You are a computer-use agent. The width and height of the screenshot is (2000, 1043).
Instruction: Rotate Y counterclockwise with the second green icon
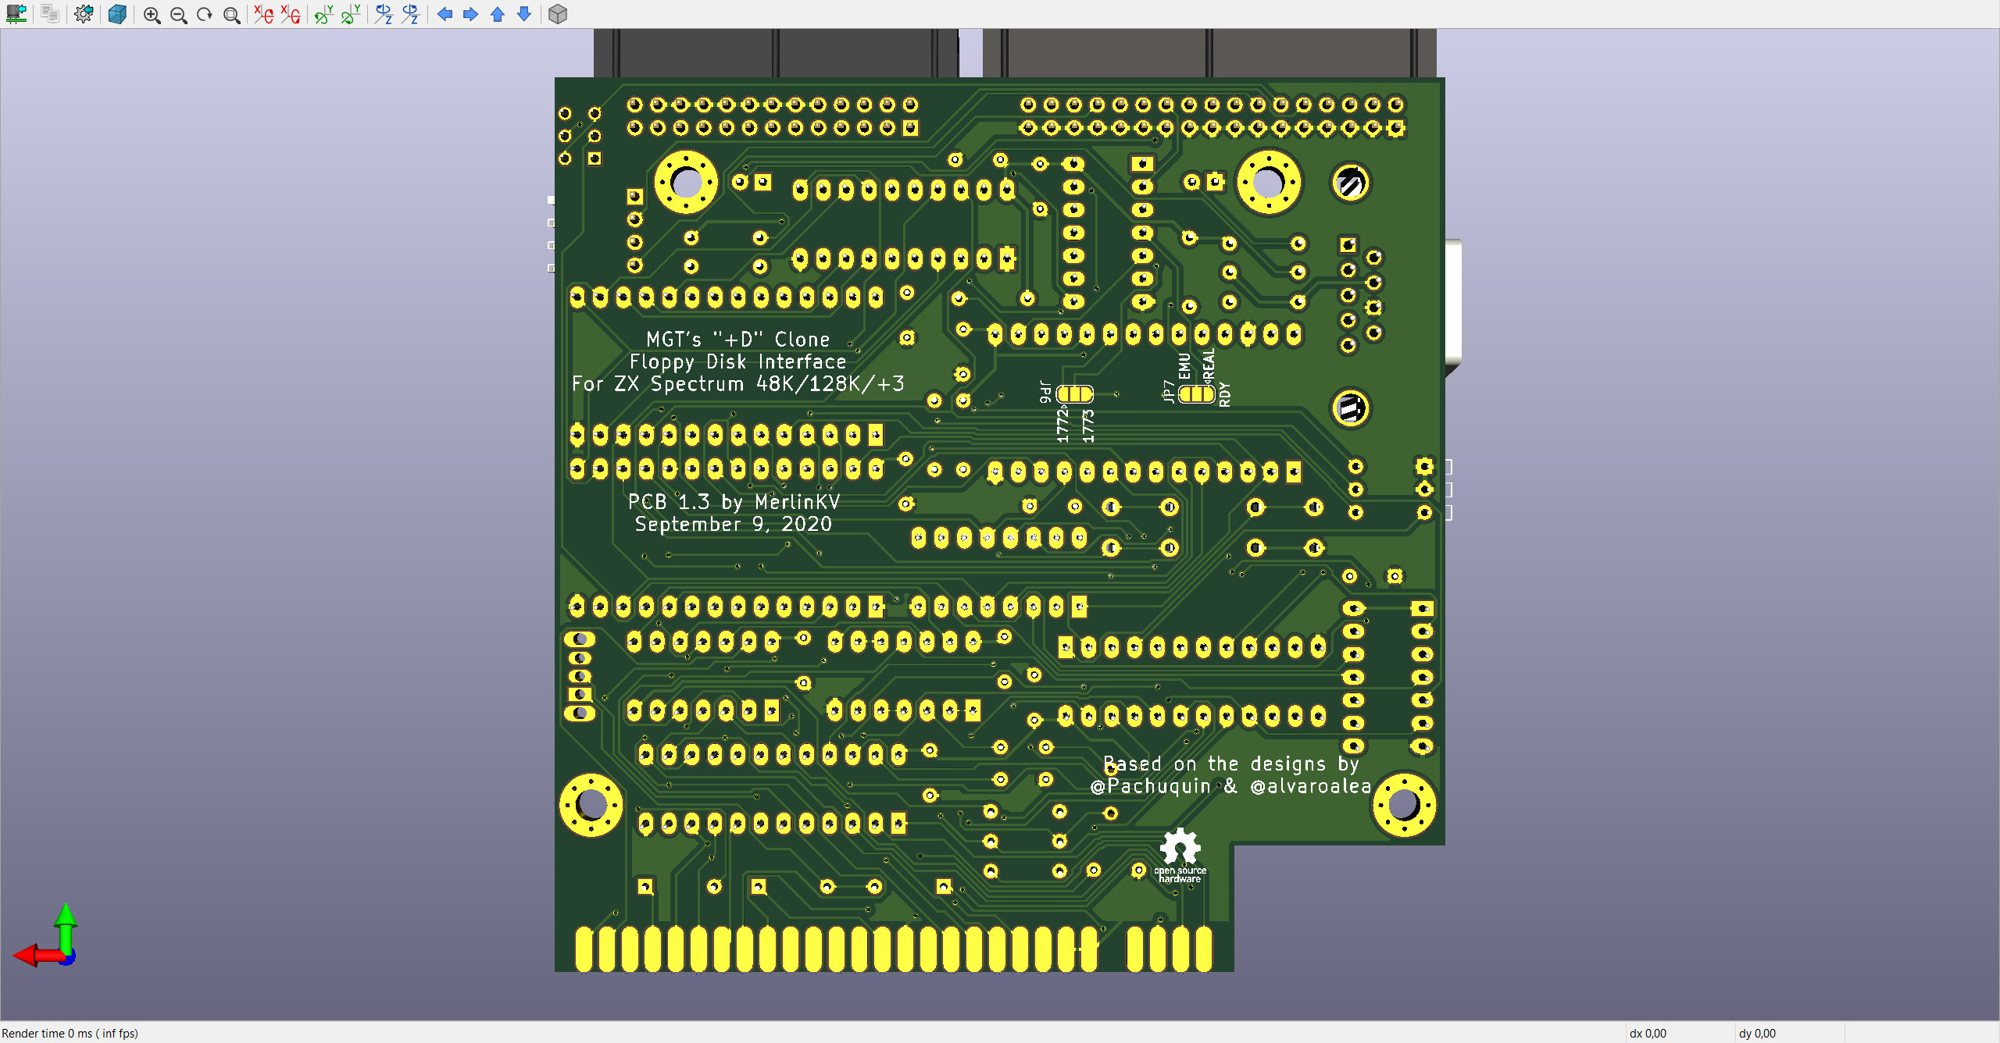click(351, 14)
